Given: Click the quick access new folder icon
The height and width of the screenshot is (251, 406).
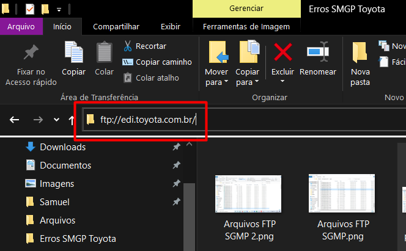Looking at the screenshot, I should click(x=45, y=9).
